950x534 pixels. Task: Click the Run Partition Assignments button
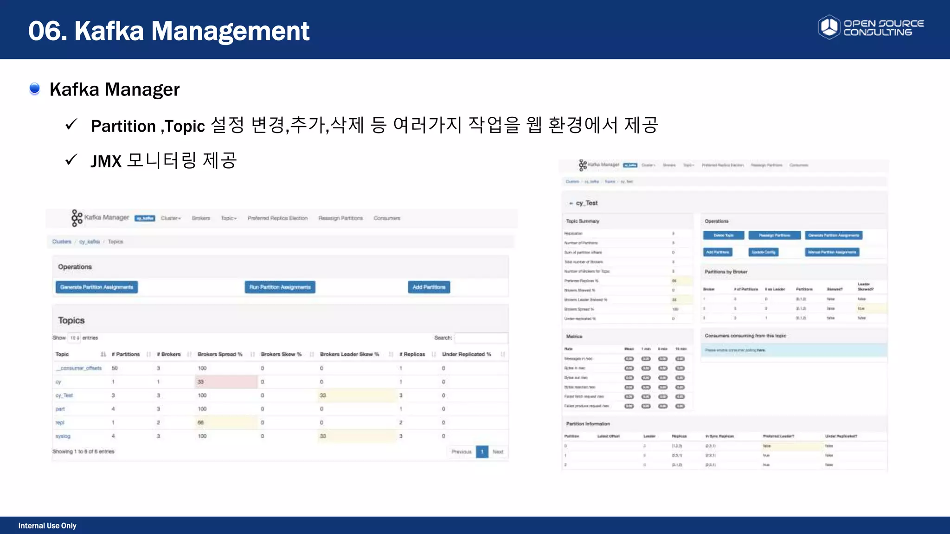point(280,287)
